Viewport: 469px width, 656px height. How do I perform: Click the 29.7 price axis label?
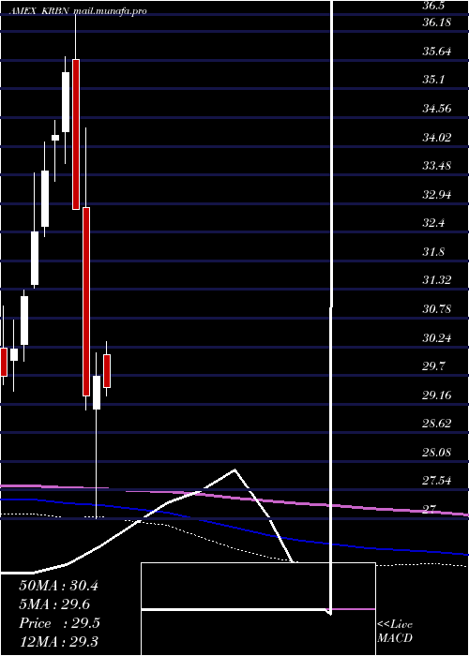(x=433, y=366)
